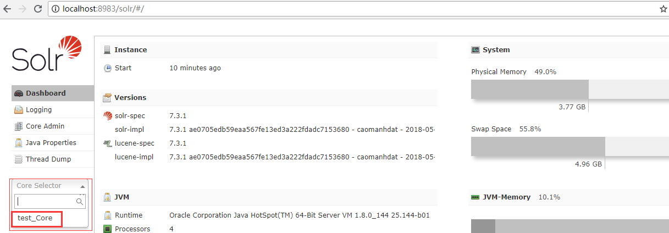The height and width of the screenshot is (233, 669).
Task: Click the browser back arrow
Action: pyautogui.click(x=7, y=9)
